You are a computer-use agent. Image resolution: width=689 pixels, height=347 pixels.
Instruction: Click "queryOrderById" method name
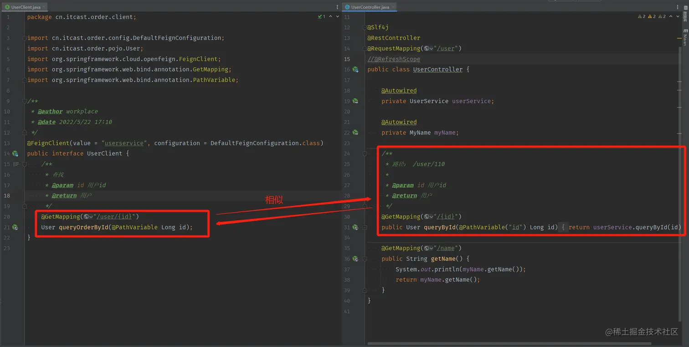click(83, 227)
